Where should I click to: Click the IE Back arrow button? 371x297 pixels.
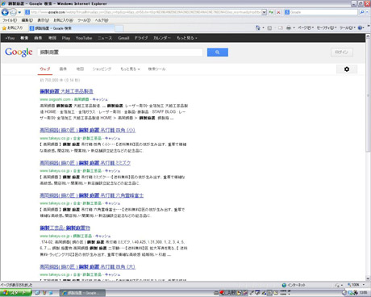(x=5, y=12)
